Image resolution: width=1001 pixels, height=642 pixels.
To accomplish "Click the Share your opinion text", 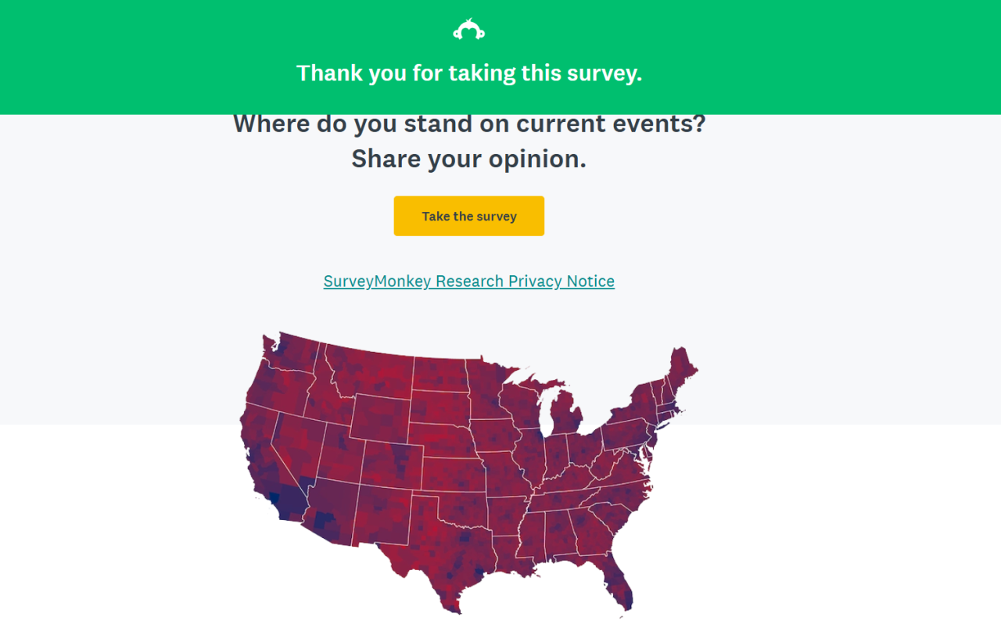I will coord(469,159).
